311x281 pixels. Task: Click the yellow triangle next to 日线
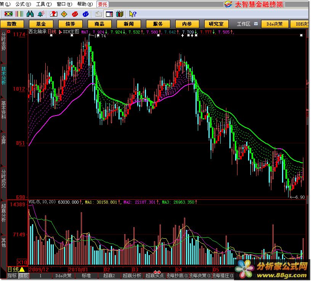[x=22, y=270]
